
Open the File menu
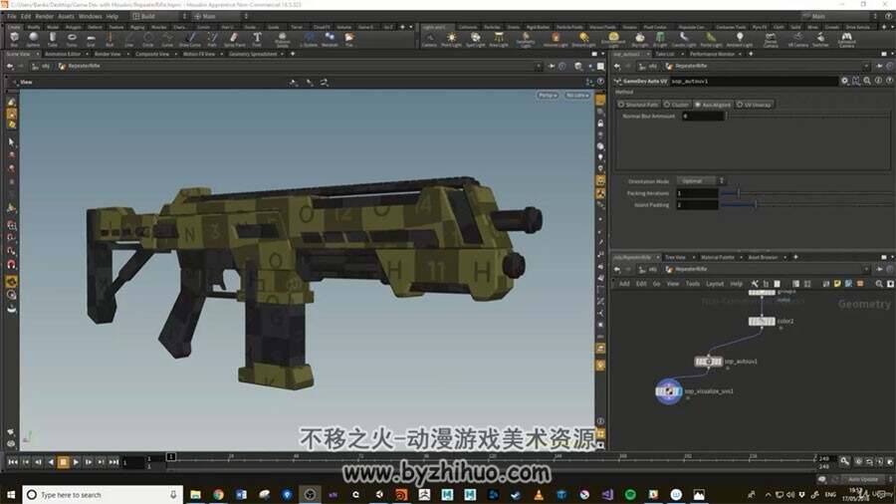point(11,16)
